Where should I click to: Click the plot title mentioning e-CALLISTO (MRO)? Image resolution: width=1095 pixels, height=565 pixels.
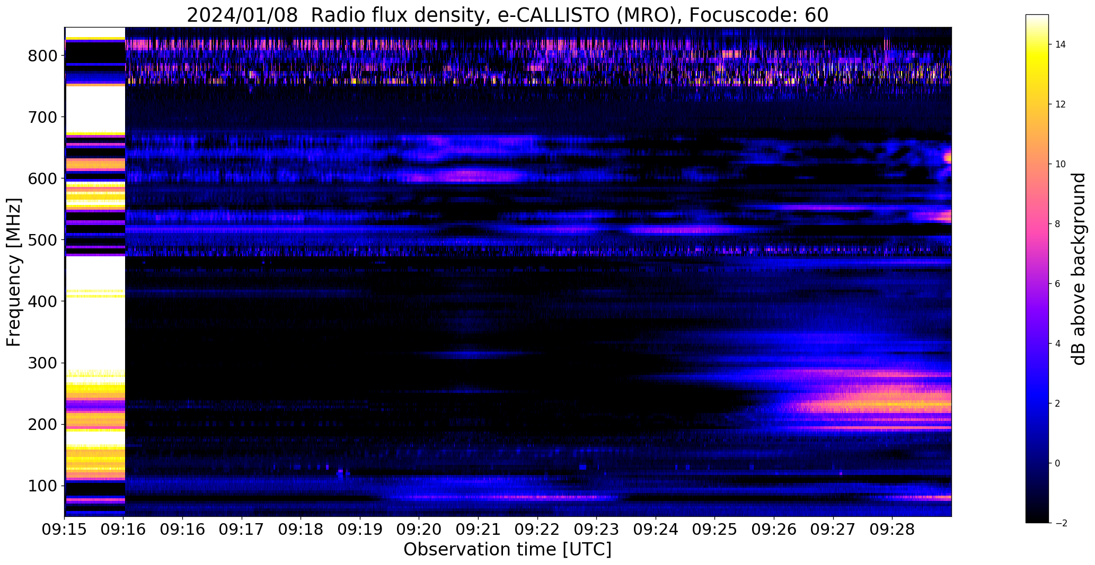click(507, 15)
